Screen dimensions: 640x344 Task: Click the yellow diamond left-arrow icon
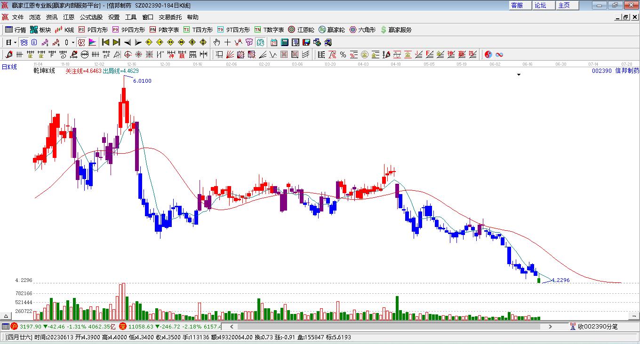click(x=149, y=42)
